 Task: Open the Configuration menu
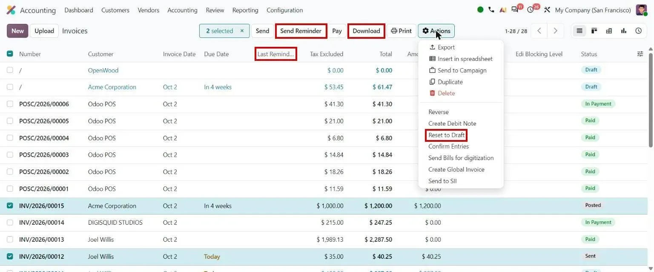pyautogui.click(x=285, y=10)
